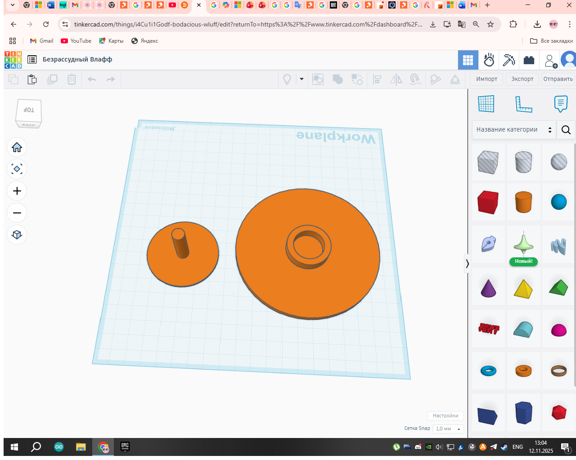The width and height of the screenshot is (576, 460).
Task: Search shapes with the magnifier icon
Action: click(566, 130)
